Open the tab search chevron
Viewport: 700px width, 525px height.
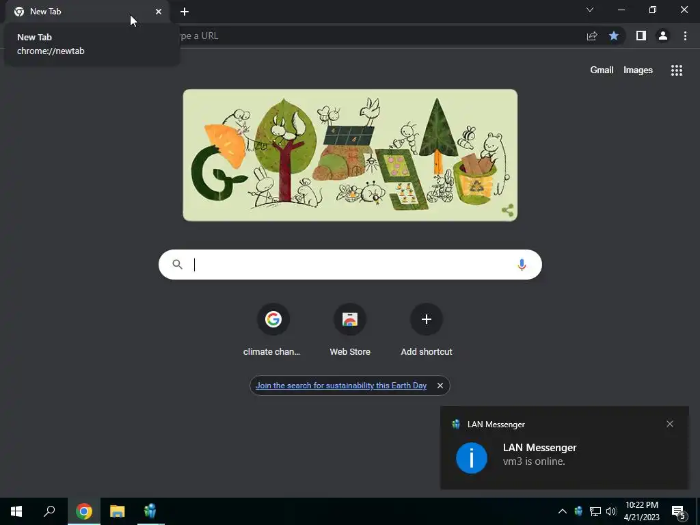tap(590, 10)
